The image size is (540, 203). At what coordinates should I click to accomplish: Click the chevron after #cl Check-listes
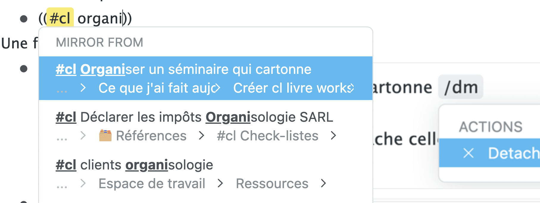334,136
